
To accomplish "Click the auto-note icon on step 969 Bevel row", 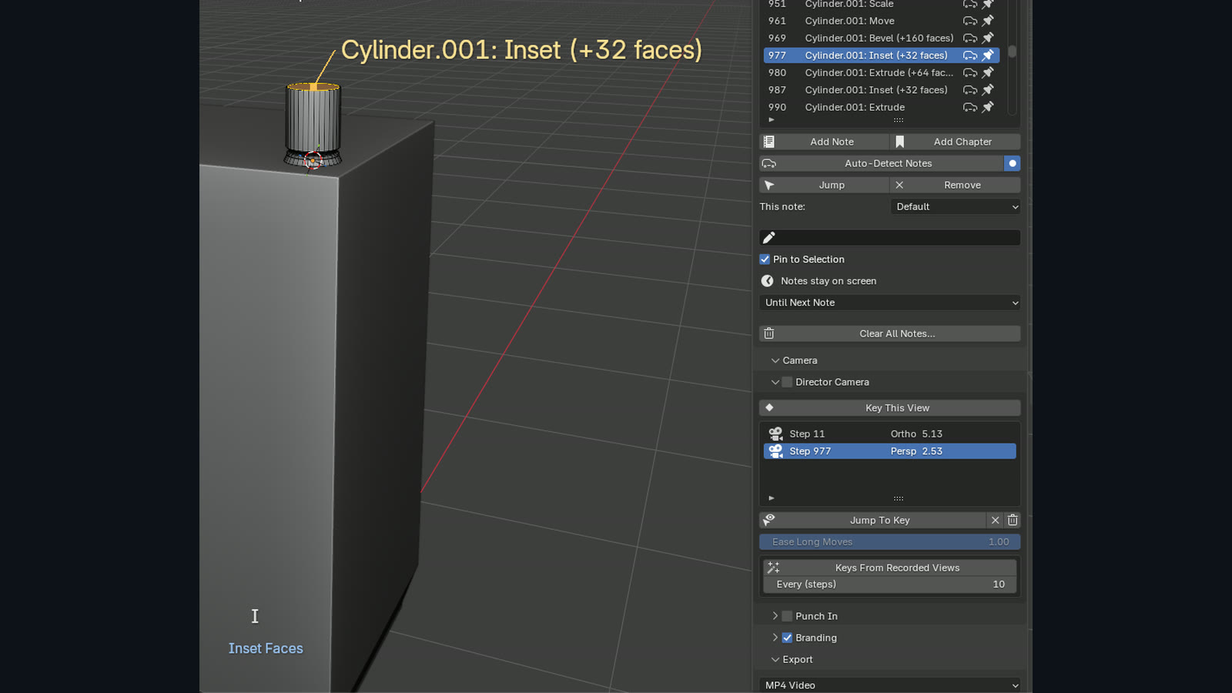I will (970, 38).
